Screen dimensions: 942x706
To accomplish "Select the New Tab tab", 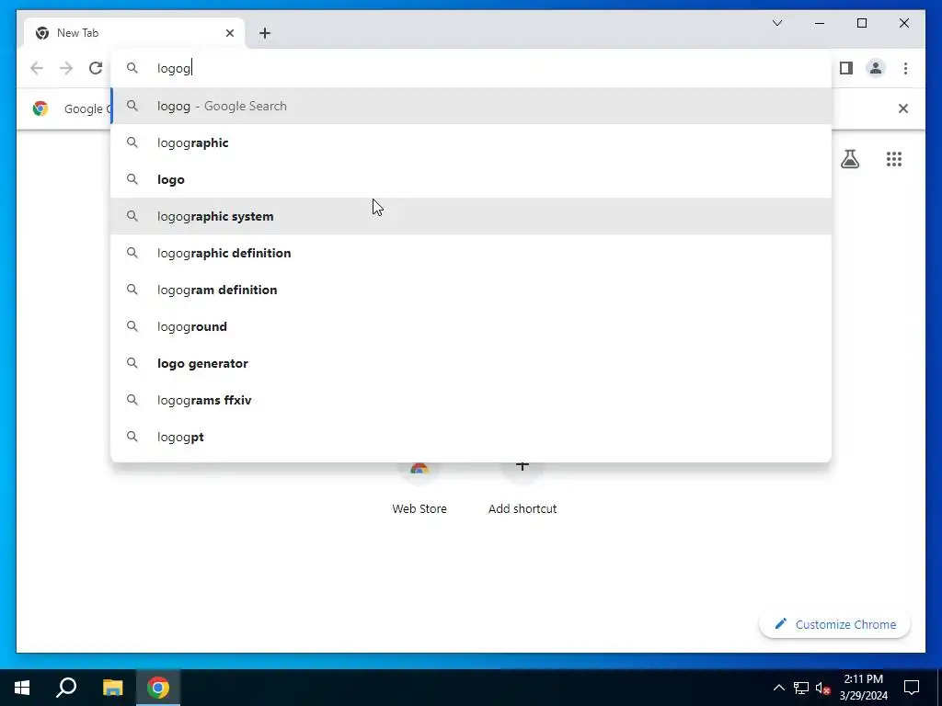I will tap(134, 33).
